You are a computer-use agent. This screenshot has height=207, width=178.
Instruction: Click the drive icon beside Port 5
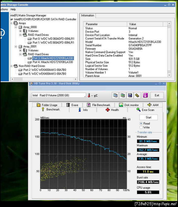(20, 74)
